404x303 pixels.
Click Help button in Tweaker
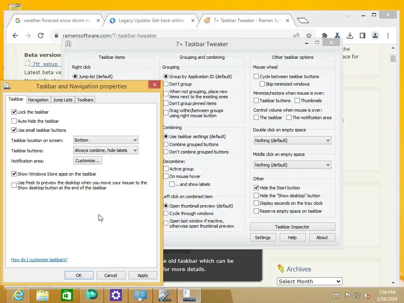tap(292, 237)
